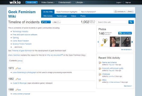Open Lena Söderberg's photograph link
The width and height of the screenshot is (142, 96).
pos(24,72)
